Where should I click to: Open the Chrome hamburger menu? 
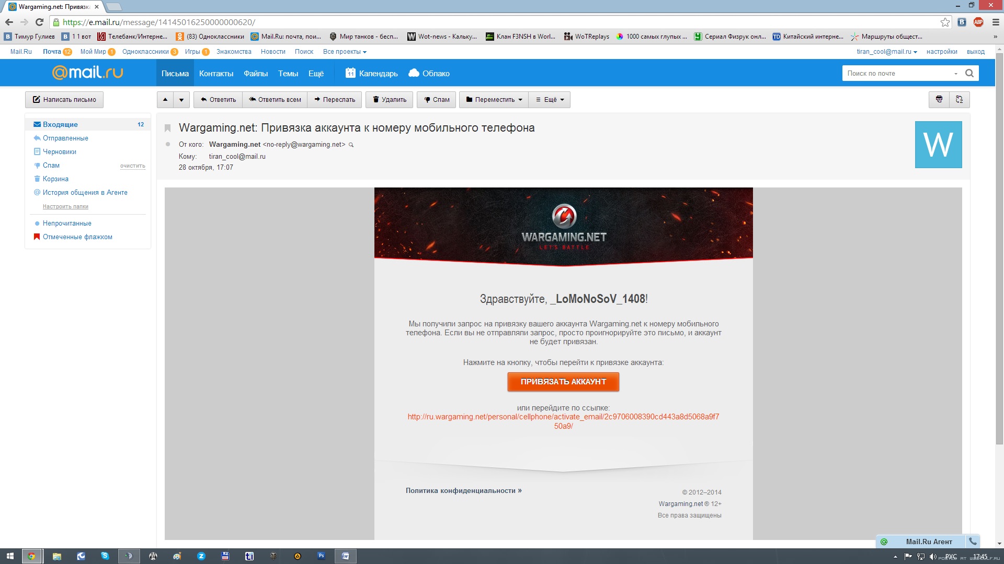click(996, 22)
